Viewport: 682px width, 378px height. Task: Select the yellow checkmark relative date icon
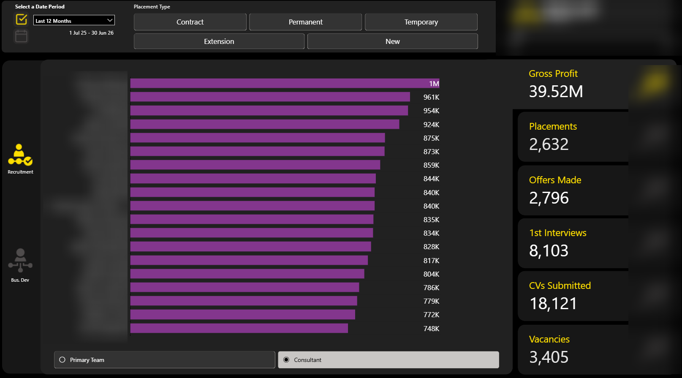tap(22, 19)
